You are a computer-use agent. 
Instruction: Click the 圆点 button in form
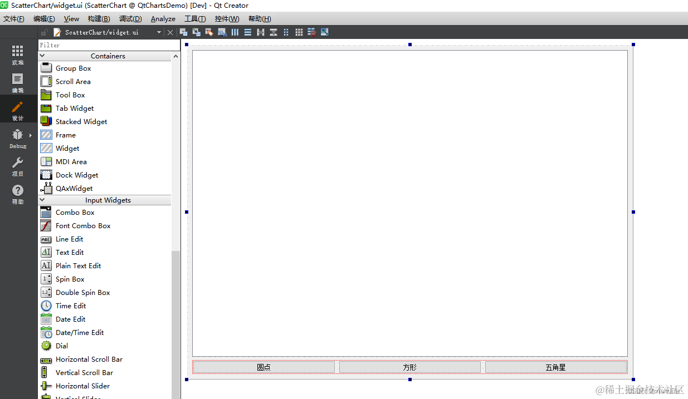pyautogui.click(x=264, y=367)
